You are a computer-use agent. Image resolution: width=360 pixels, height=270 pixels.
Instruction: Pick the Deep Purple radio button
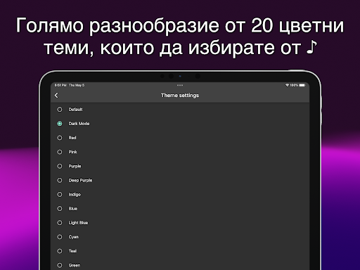click(60, 180)
